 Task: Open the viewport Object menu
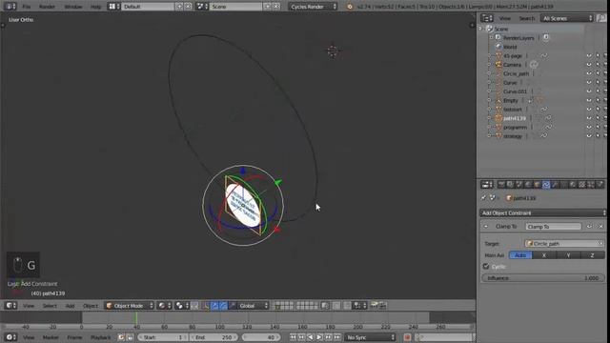click(91, 306)
